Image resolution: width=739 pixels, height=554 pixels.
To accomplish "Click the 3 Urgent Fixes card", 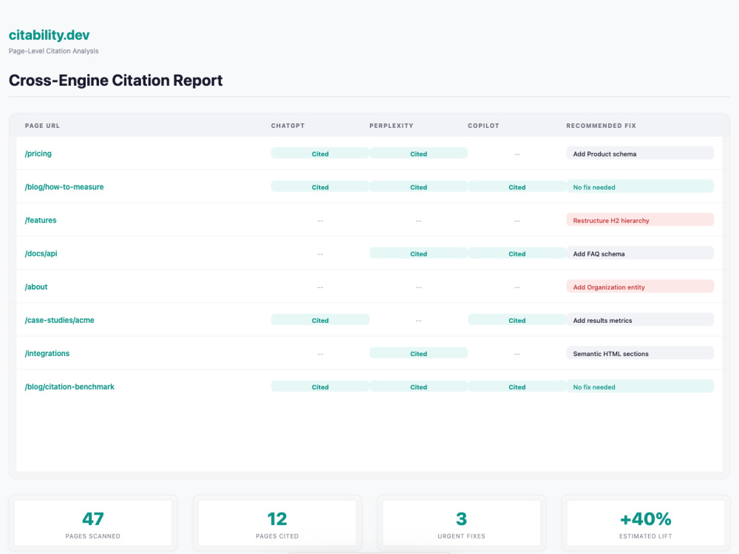I will 461,523.
